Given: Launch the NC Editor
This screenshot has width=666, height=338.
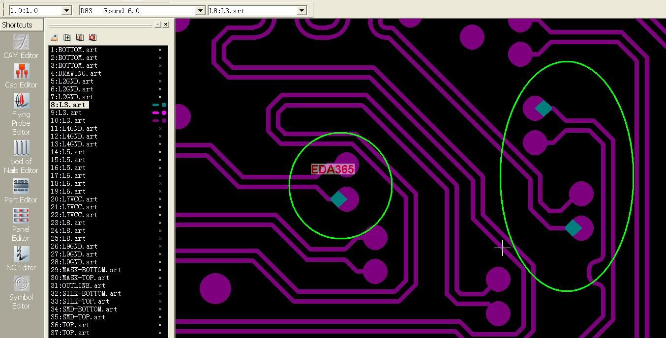Looking at the screenshot, I should click(21, 258).
